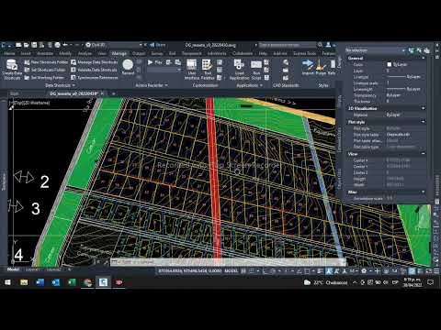Screen dimensions: 441x330
Task: Open the No selection dropdown in Properties
Action: click(375, 50)
